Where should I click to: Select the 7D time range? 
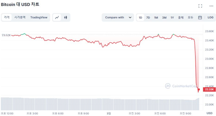click(148, 17)
